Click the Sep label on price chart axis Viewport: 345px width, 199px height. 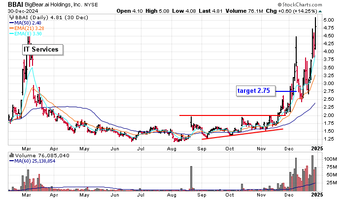(202, 149)
